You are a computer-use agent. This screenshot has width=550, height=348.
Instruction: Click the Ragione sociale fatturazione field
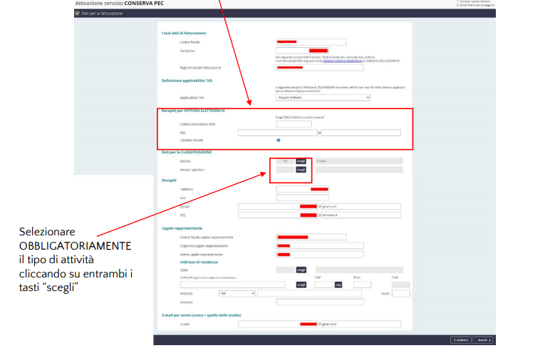tap(320, 68)
